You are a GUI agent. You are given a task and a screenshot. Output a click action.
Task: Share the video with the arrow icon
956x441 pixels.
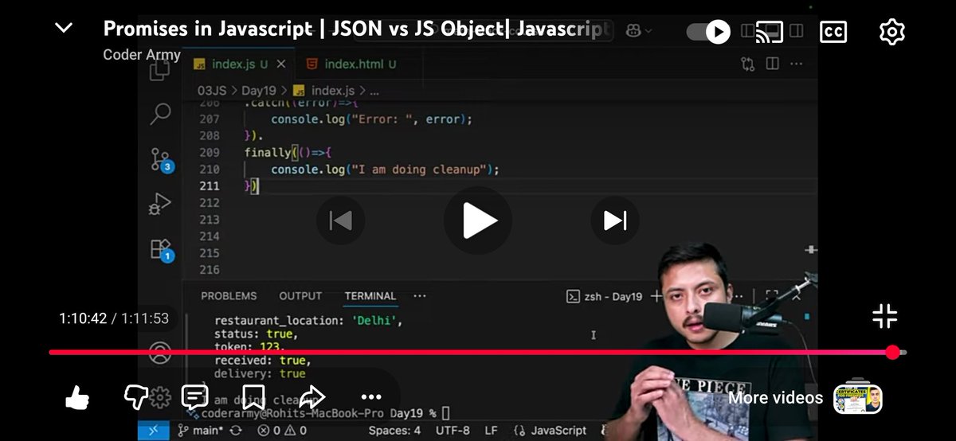click(x=313, y=396)
